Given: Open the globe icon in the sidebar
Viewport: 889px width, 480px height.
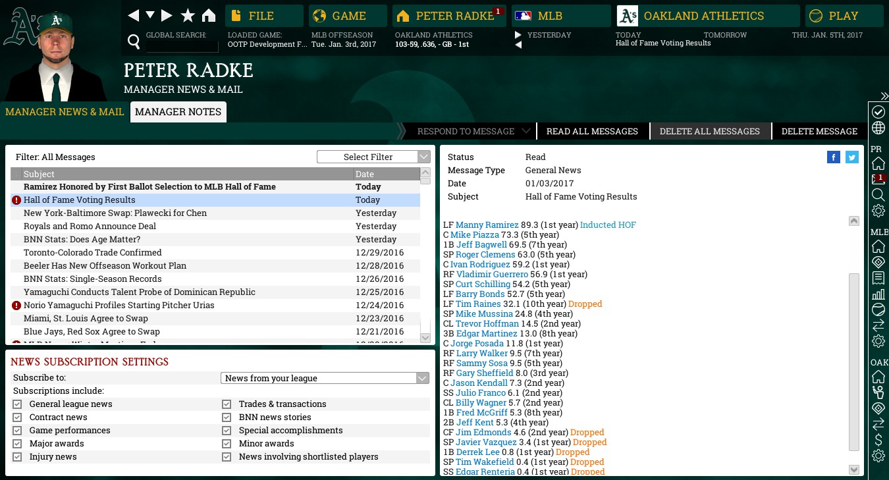Looking at the screenshot, I should [878, 128].
